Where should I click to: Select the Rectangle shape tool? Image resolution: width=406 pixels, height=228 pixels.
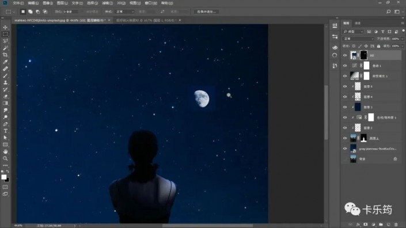[5, 145]
